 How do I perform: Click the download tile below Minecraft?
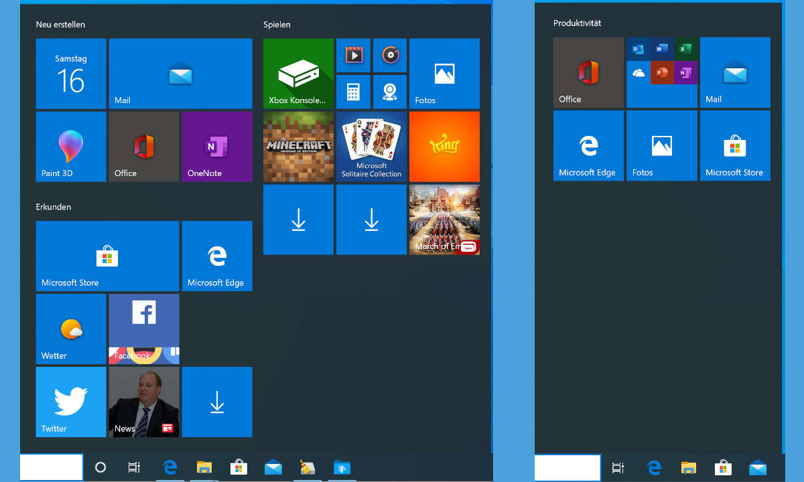pos(298,220)
